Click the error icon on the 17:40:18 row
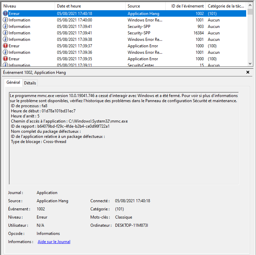The width and height of the screenshot is (256, 255). [5, 13]
